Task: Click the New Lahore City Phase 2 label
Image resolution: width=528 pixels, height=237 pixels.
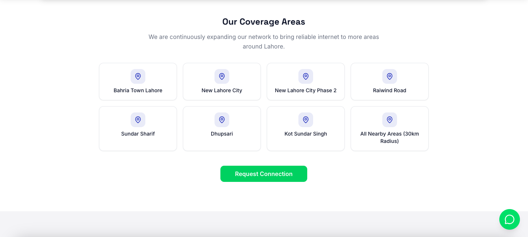Action: (306, 90)
